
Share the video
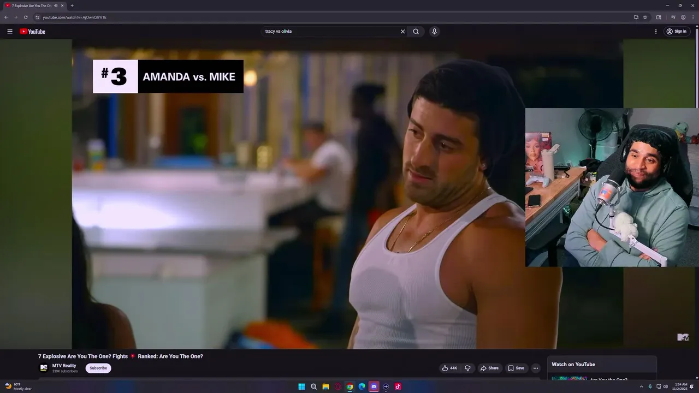coord(489,368)
